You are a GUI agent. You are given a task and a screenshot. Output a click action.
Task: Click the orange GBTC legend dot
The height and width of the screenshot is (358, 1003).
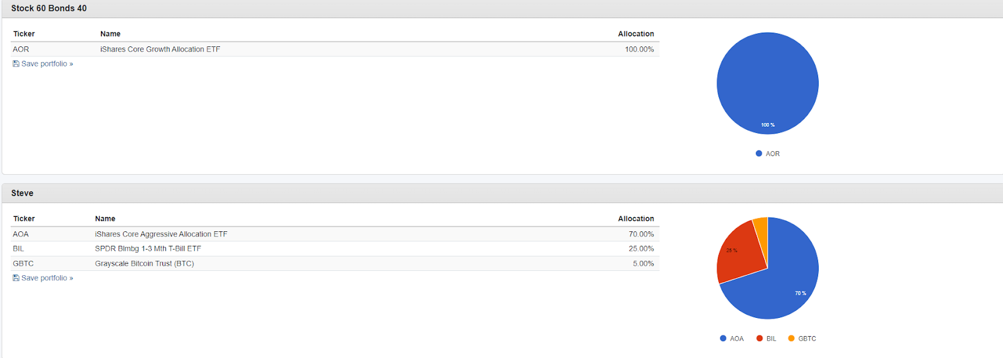click(x=792, y=339)
